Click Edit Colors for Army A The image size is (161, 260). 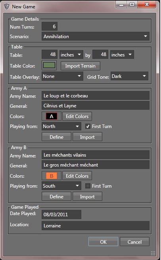[x=77, y=116]
